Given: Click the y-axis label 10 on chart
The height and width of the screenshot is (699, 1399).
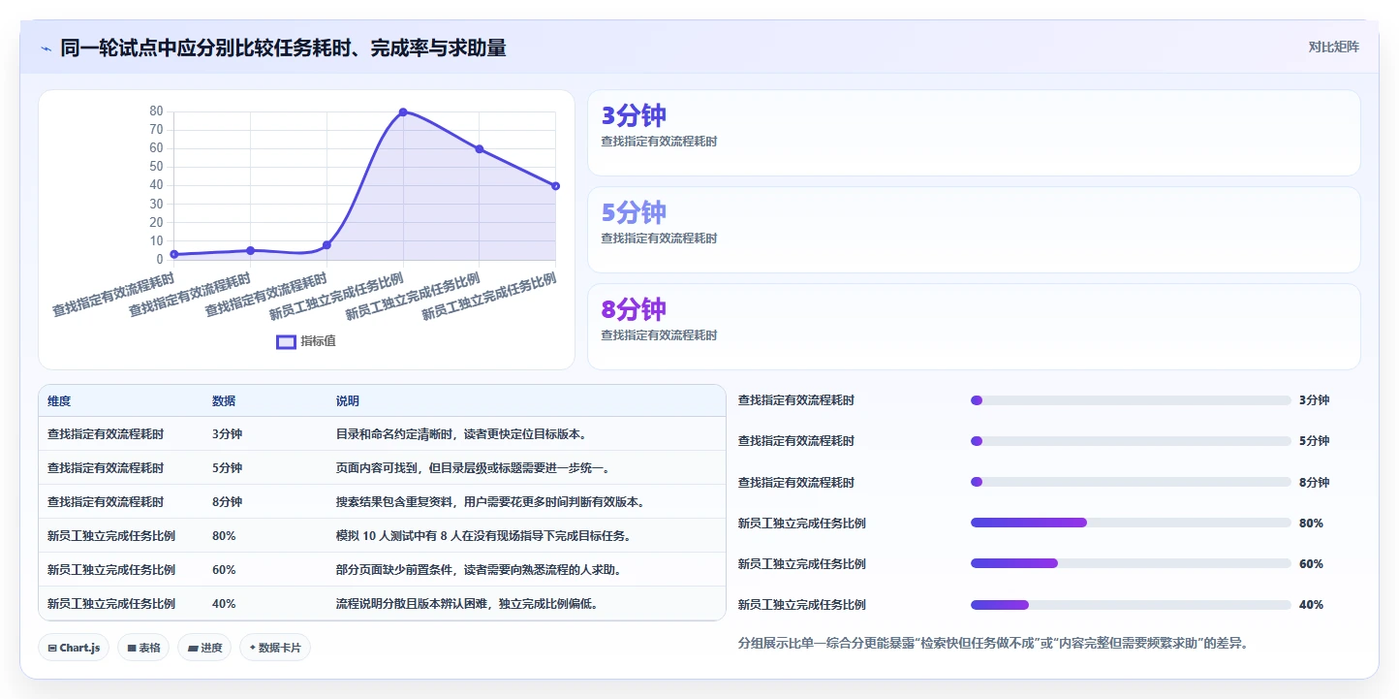Looking at the screenshot, I should pos(156,241).
